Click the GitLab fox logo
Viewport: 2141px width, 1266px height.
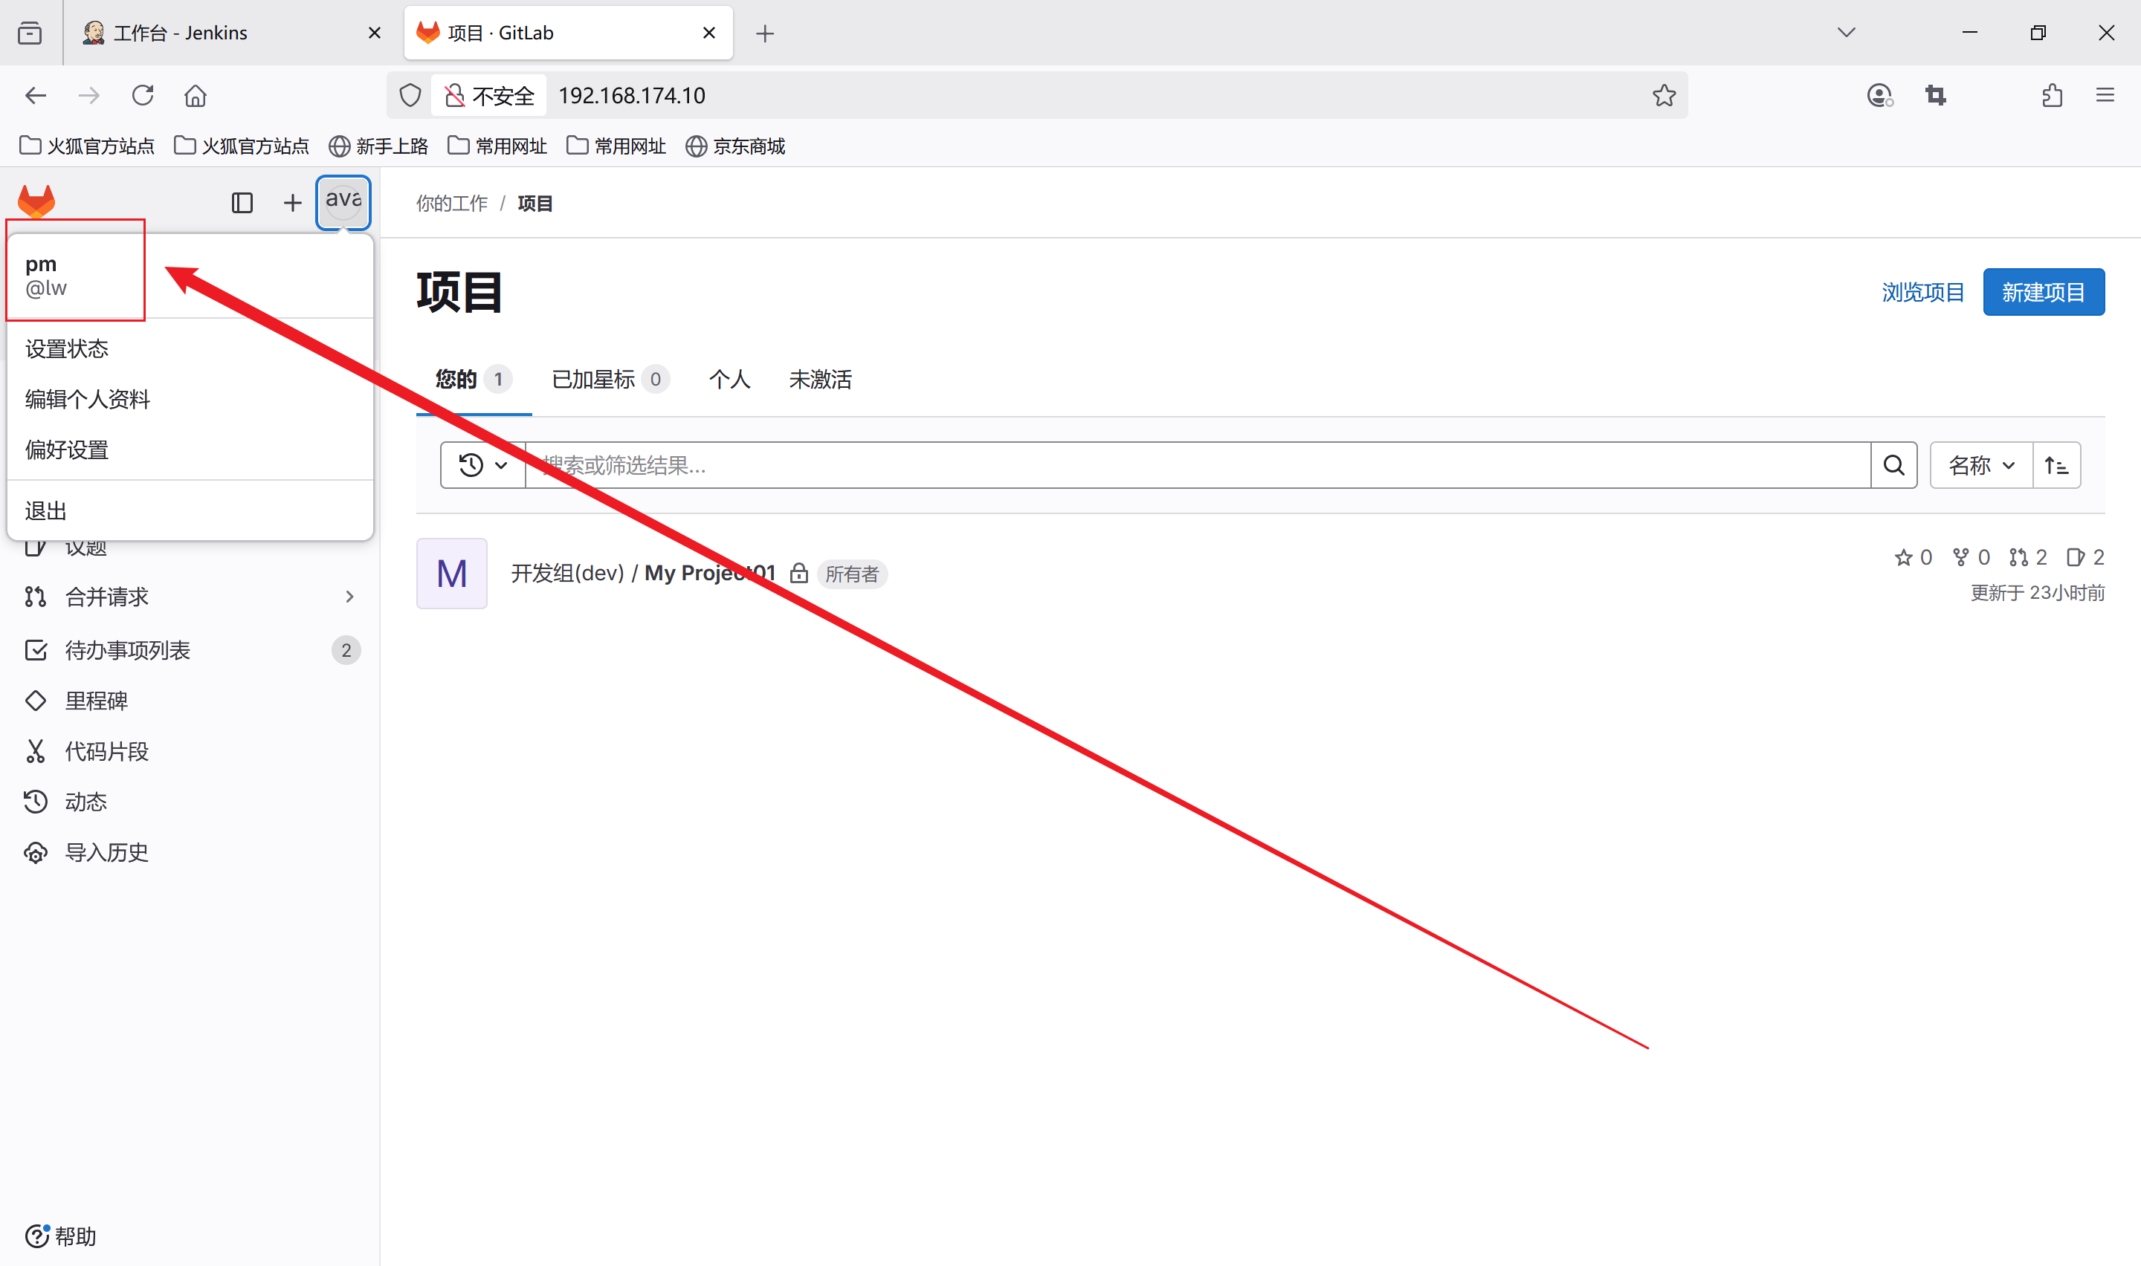coord(36,201)
